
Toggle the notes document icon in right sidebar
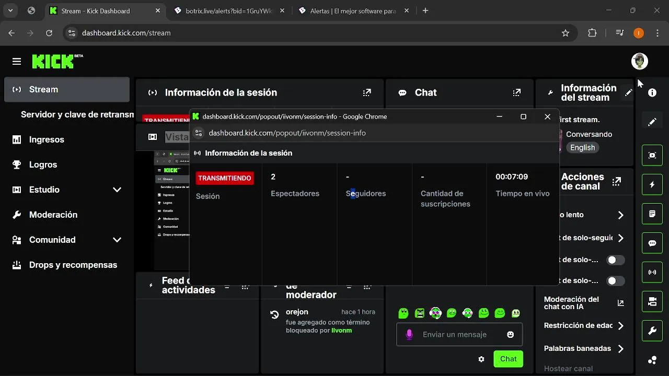pyautogui.click(x=652, y=214)
